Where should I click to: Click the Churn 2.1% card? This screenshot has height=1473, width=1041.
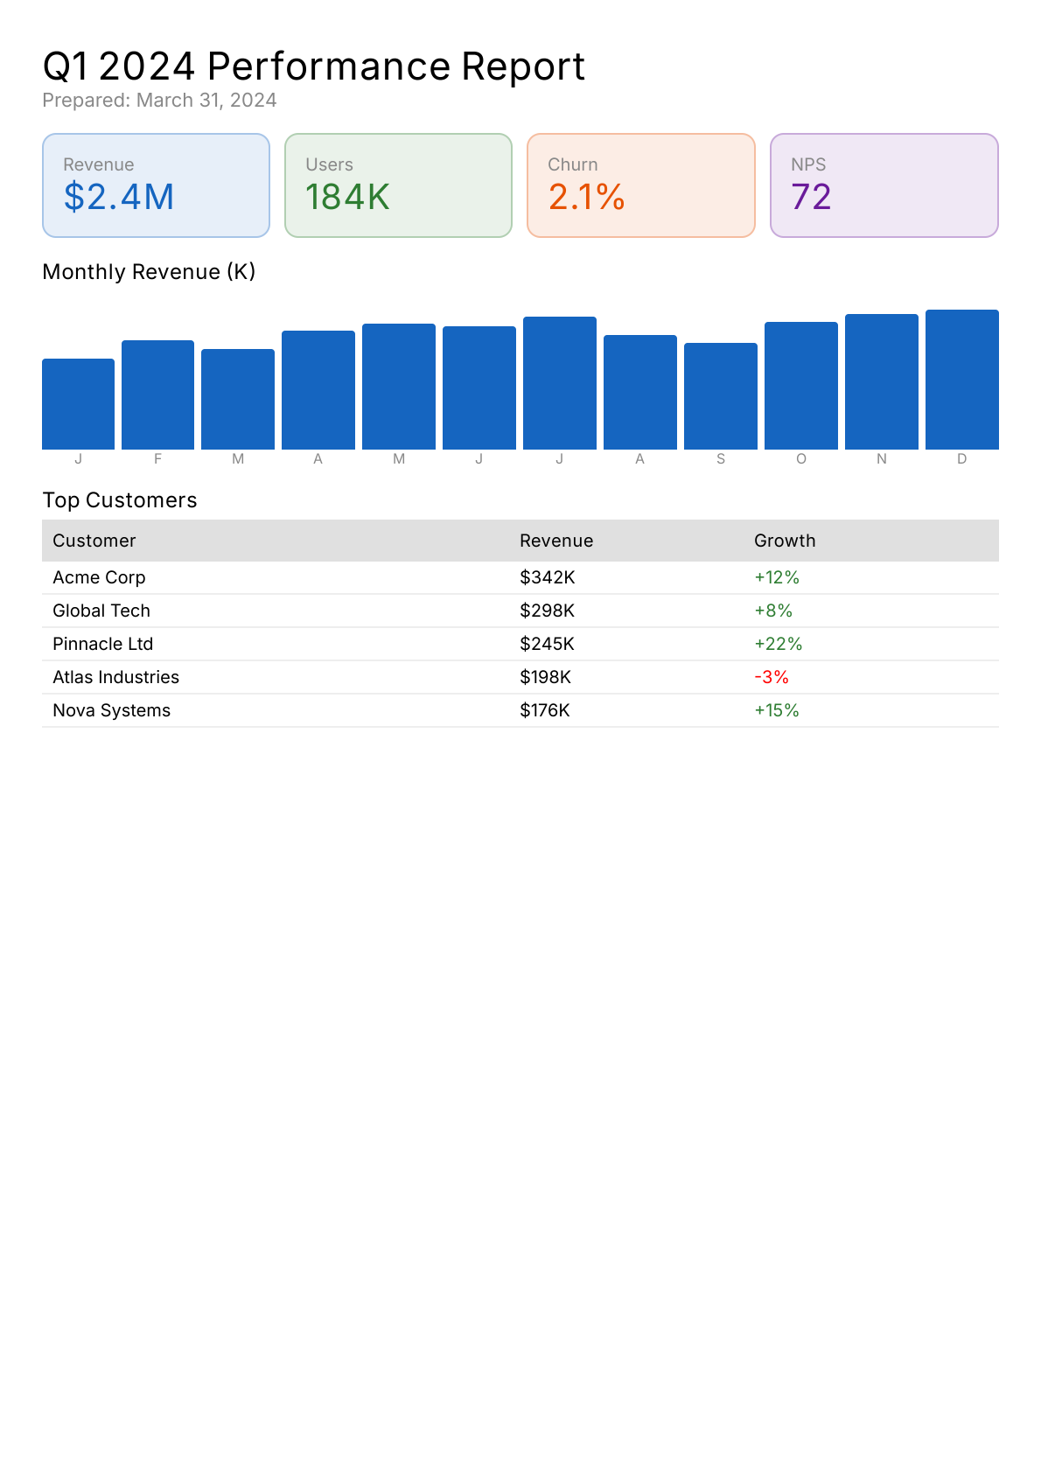640,185
